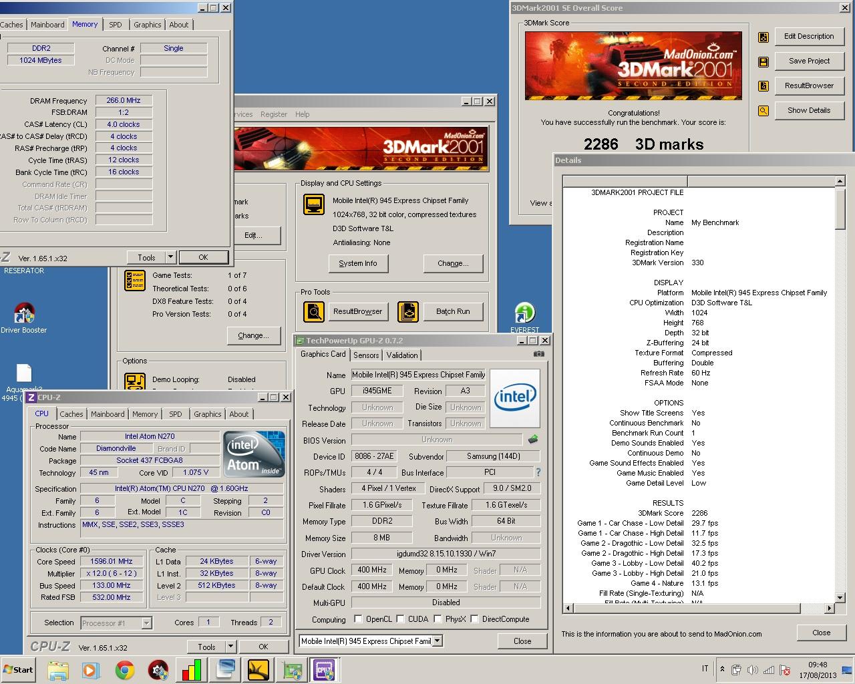Click Close button in Details window
This screenshot has height=684, width=855.
[822, 633]
